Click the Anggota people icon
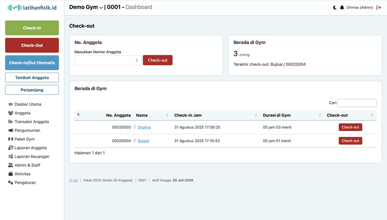The height and width of the screenshot is (220, 387). 11,113
